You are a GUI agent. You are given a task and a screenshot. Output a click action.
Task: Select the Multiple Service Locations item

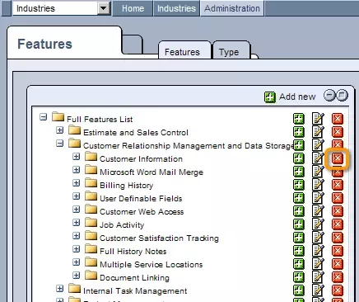point(152,265)
